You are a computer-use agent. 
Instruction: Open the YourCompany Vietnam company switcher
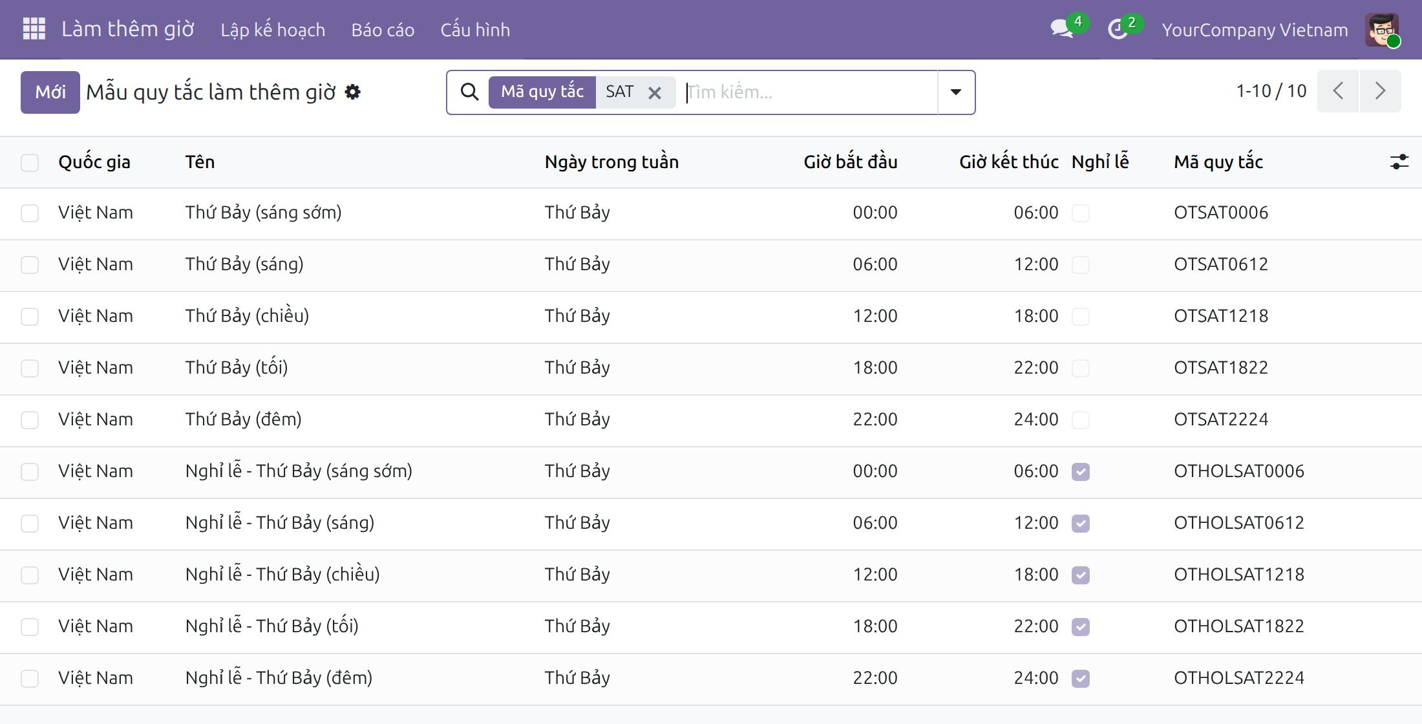pos(1255,30)
